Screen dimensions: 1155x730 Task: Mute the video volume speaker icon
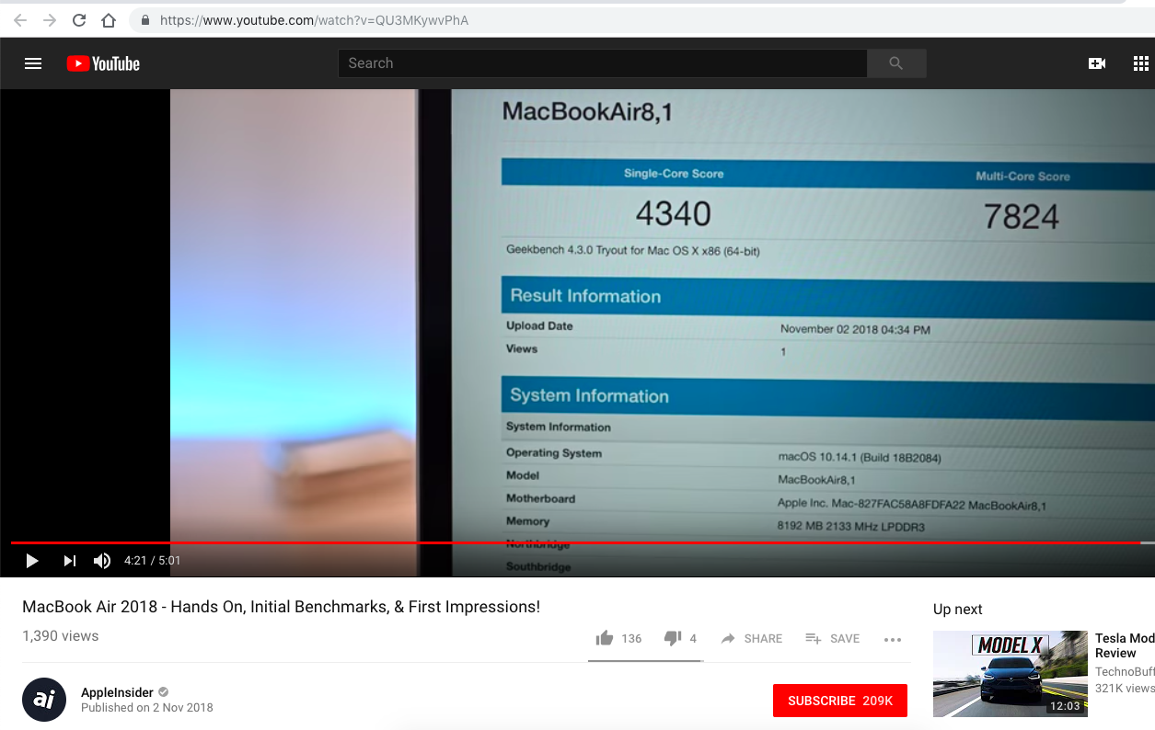(x=102, y=561)
